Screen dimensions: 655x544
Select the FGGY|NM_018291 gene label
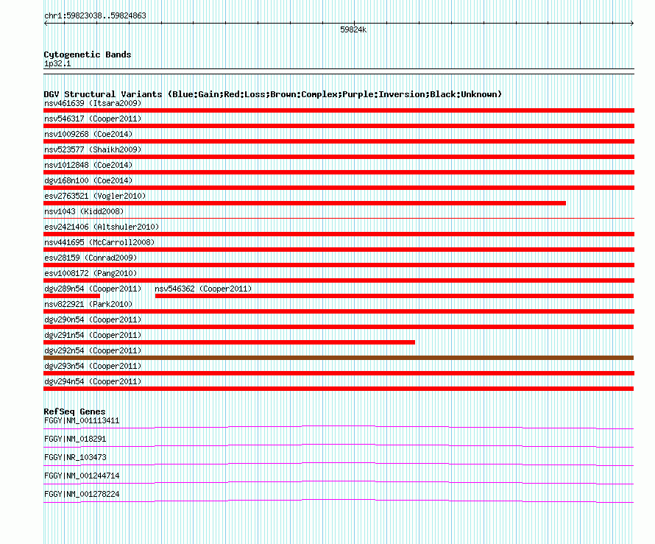coord(75,439)
